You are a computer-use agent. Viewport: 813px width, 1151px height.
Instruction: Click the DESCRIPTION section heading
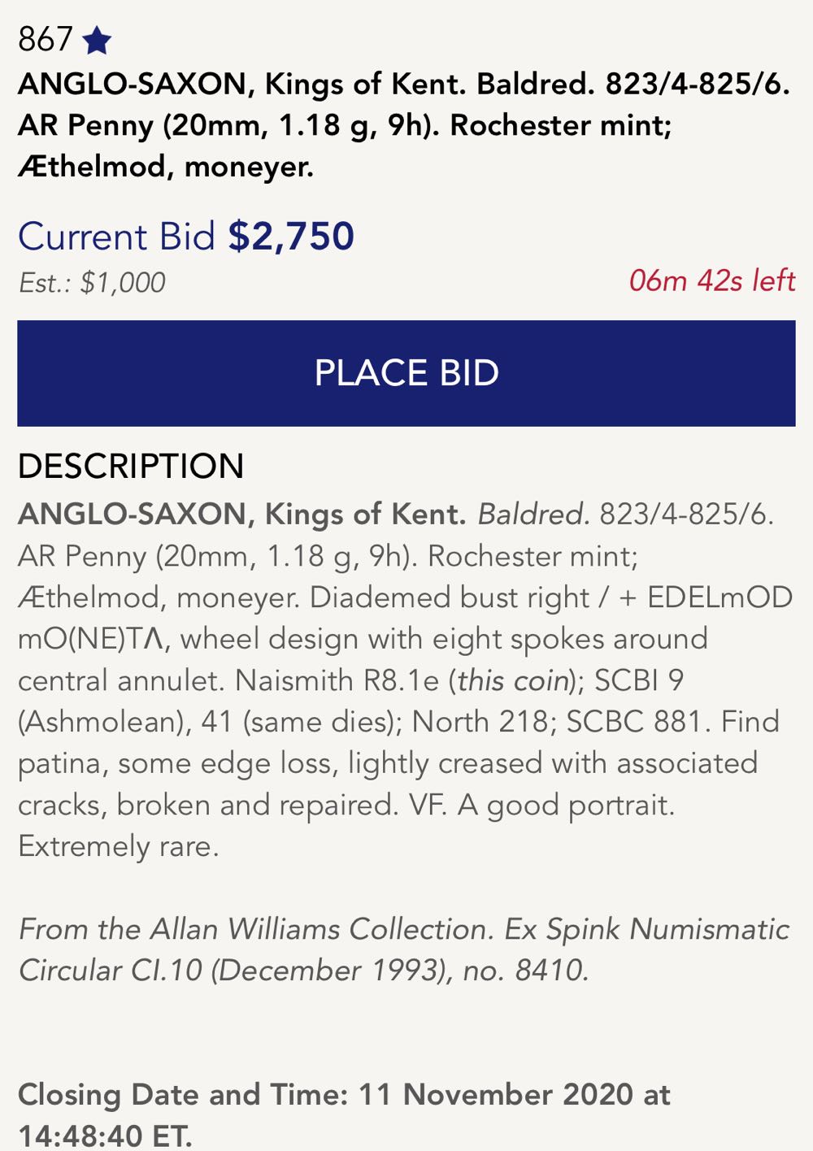(131, 467)
